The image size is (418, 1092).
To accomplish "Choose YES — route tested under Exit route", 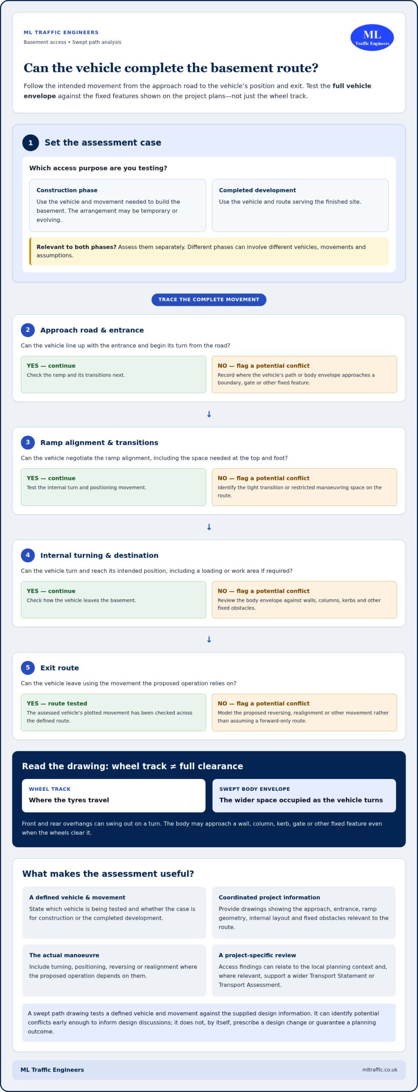I will 113,712.
